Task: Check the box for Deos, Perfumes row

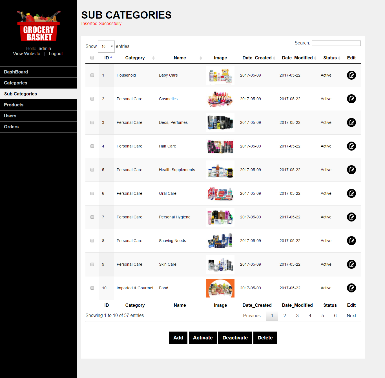Action: (x=92, y=122)
